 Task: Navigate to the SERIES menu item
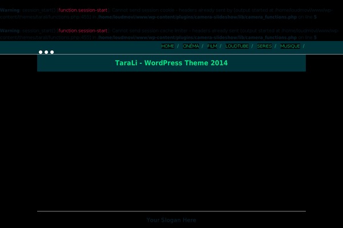[x=264, y=46]
